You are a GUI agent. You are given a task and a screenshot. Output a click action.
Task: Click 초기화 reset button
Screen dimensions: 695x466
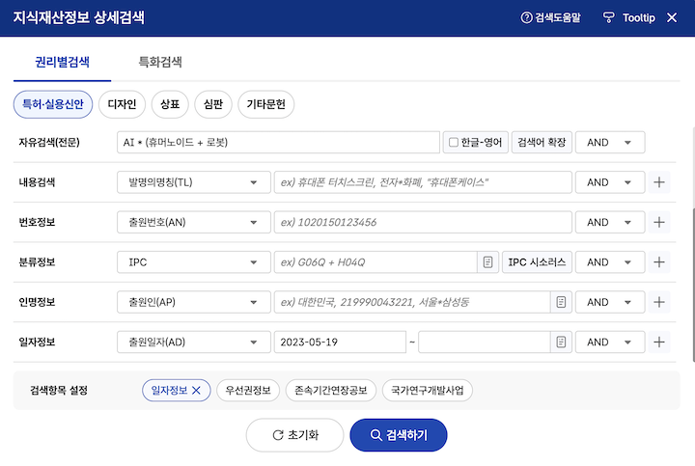(x=294, y=435)
